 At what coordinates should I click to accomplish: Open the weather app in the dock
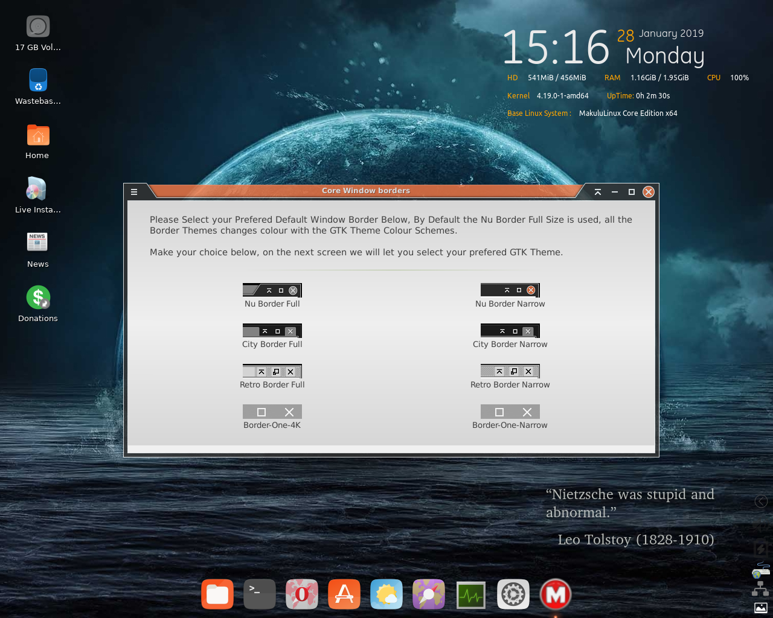click(386, 594)
